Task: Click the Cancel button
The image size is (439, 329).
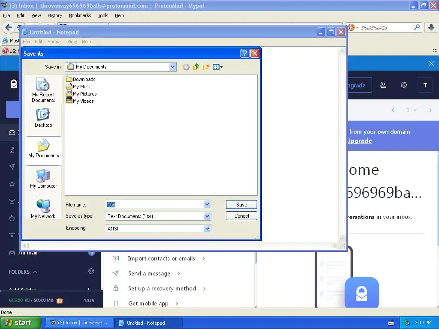Action: [241, 216]
